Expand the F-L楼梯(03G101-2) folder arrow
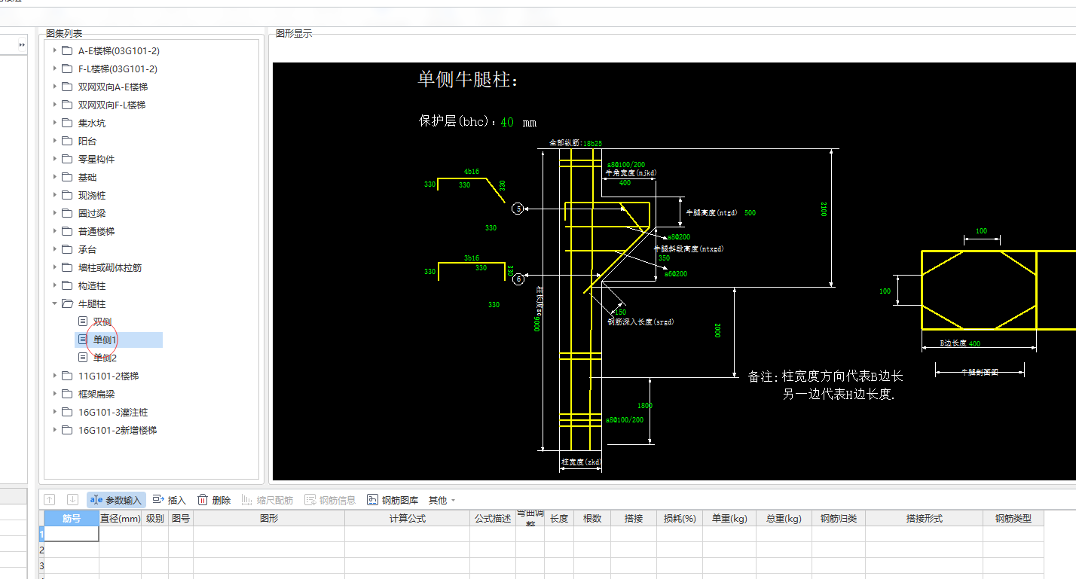Image resolution: width=1076 pixels, height=579 pixels. [54, 69]
